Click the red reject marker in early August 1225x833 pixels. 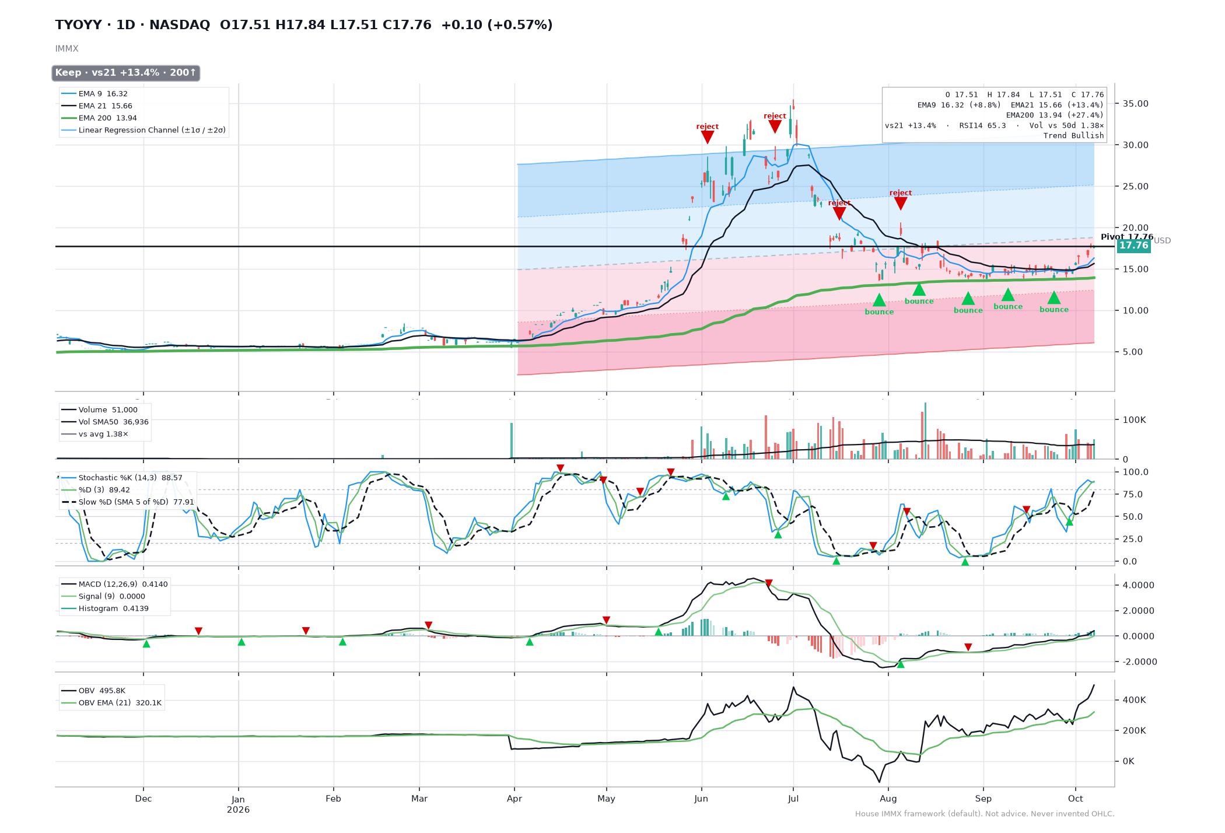tap(901, 204)
